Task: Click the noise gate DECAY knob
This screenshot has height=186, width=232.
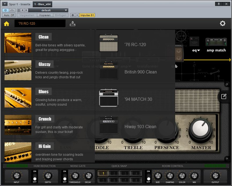Action: [x=88, y=176]
